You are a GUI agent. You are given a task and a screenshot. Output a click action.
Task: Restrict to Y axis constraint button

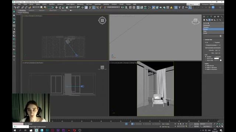point(180,7)
